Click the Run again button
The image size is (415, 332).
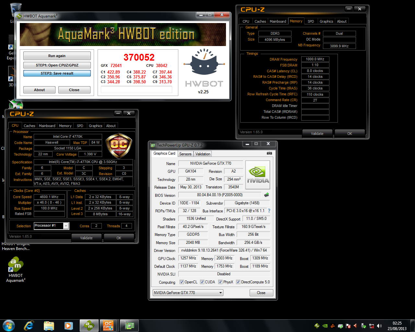tap(57, 56)
